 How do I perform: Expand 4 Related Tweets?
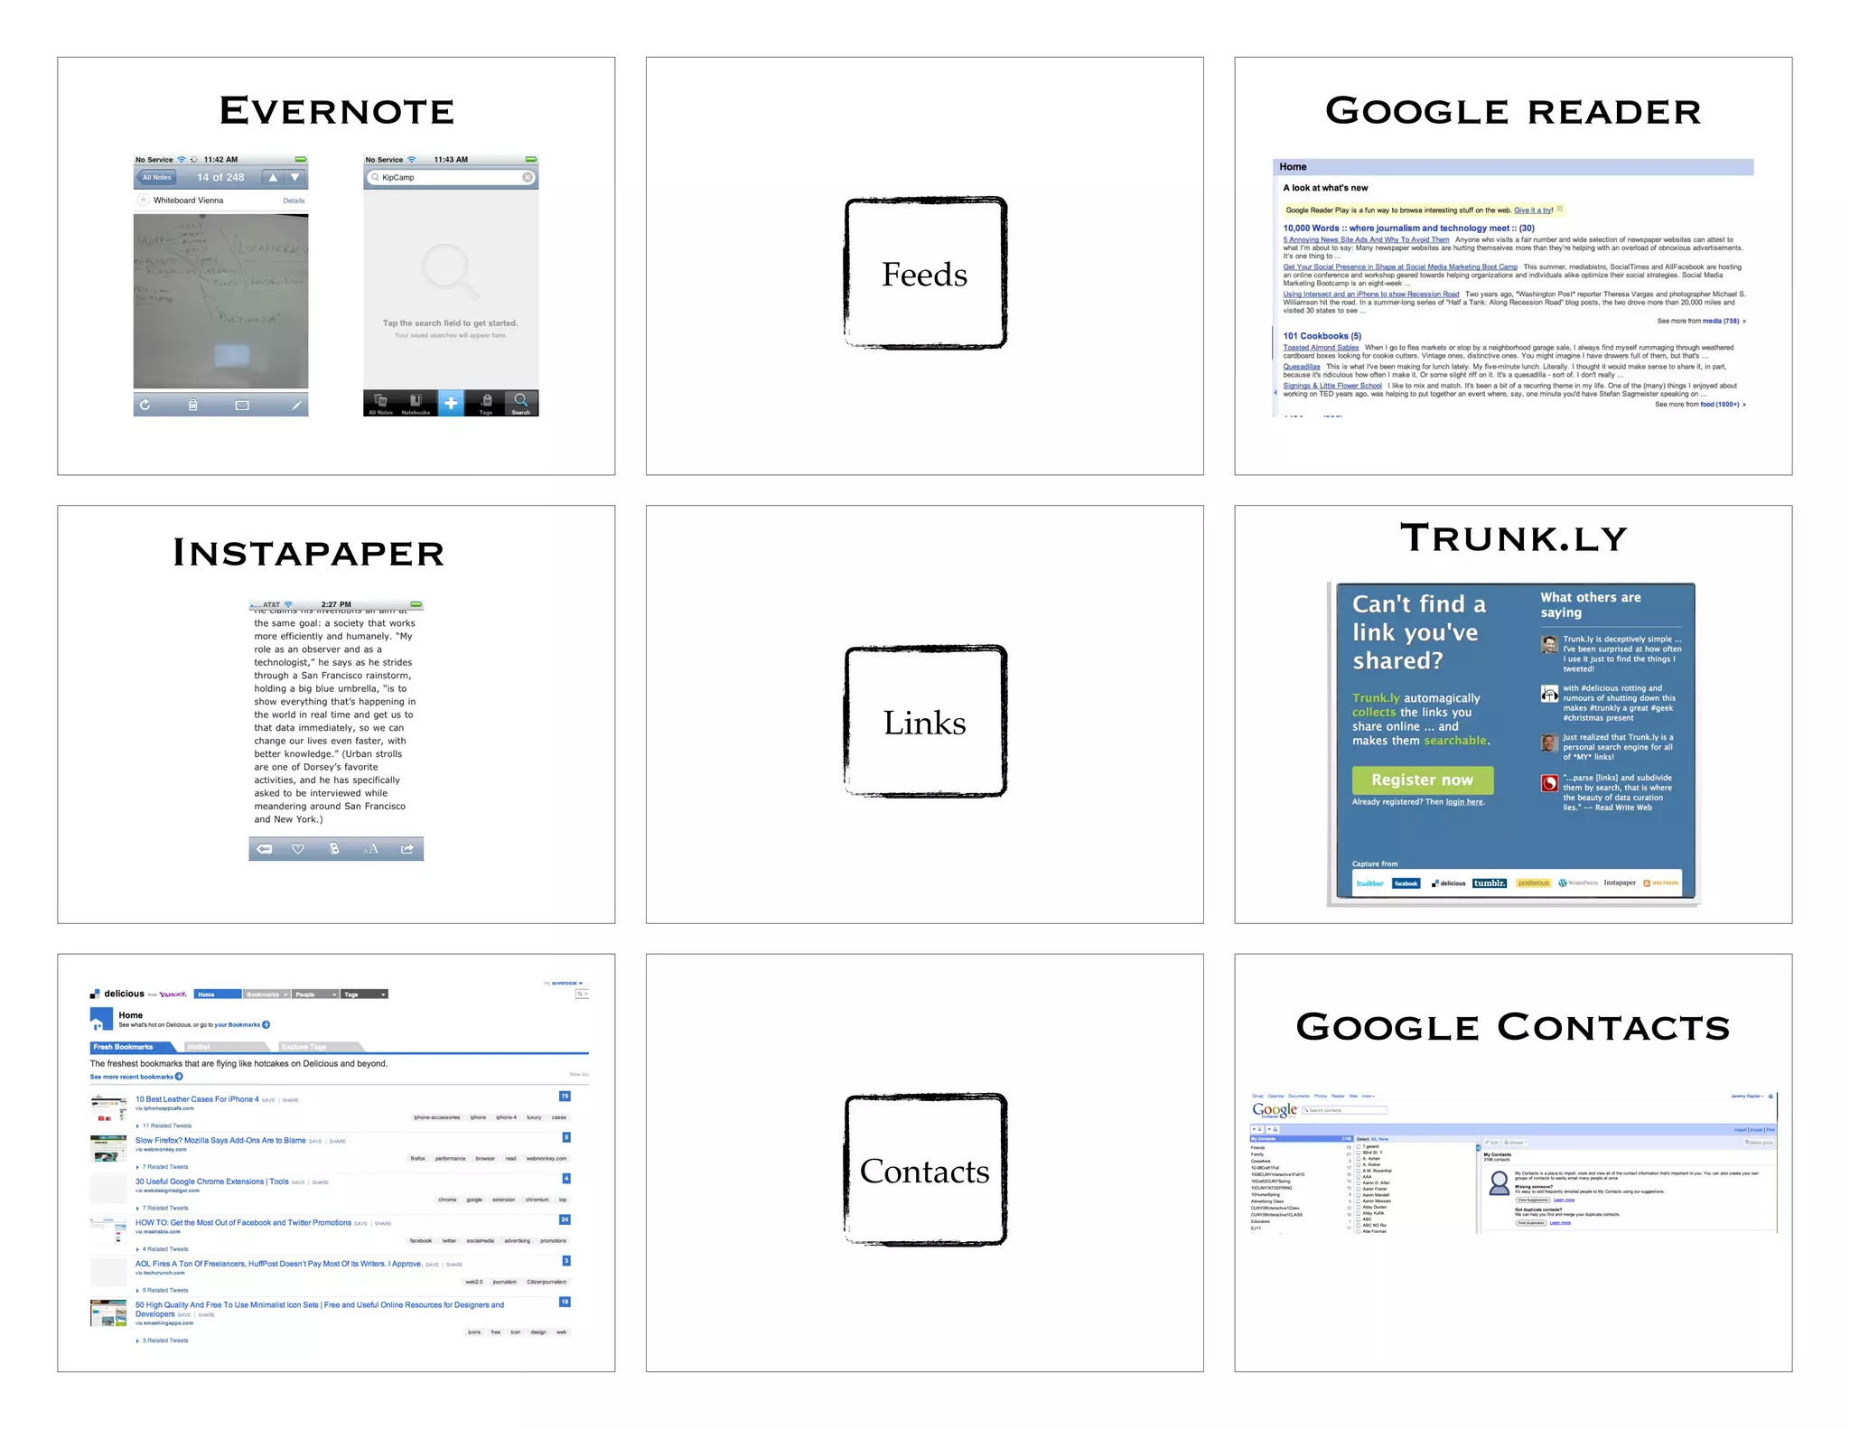pyautogui.click(x=162, y=1249)
